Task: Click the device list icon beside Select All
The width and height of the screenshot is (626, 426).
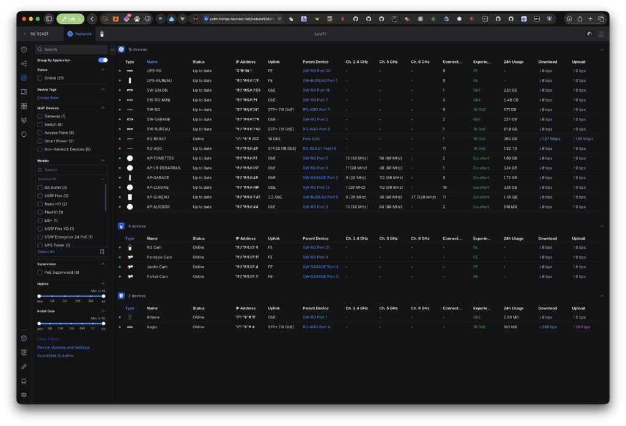Action: (102, 252)
